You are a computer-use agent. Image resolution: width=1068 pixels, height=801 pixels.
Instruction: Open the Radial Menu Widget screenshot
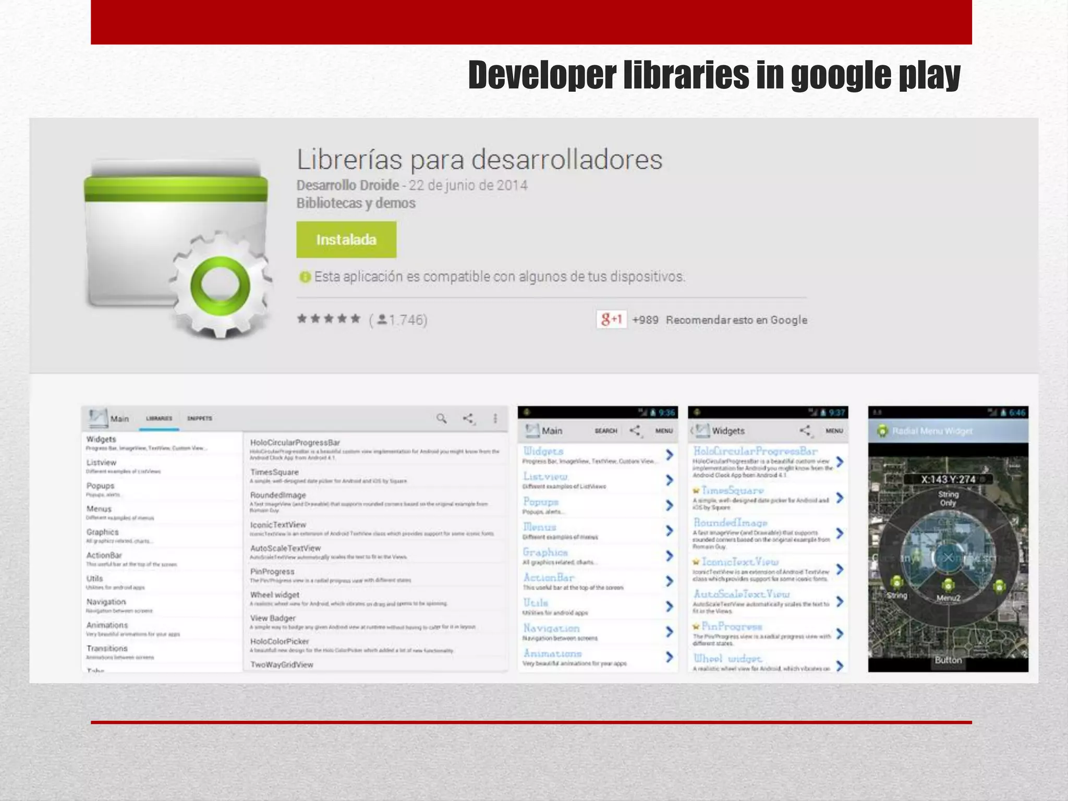(948, 539)
